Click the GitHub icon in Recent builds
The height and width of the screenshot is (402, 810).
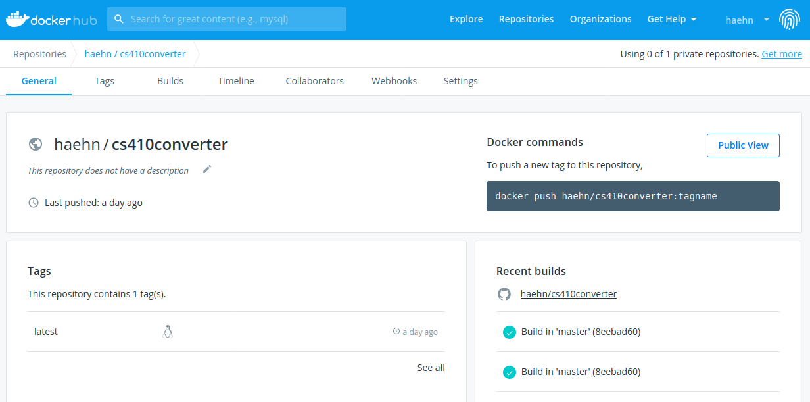[504, 294]
